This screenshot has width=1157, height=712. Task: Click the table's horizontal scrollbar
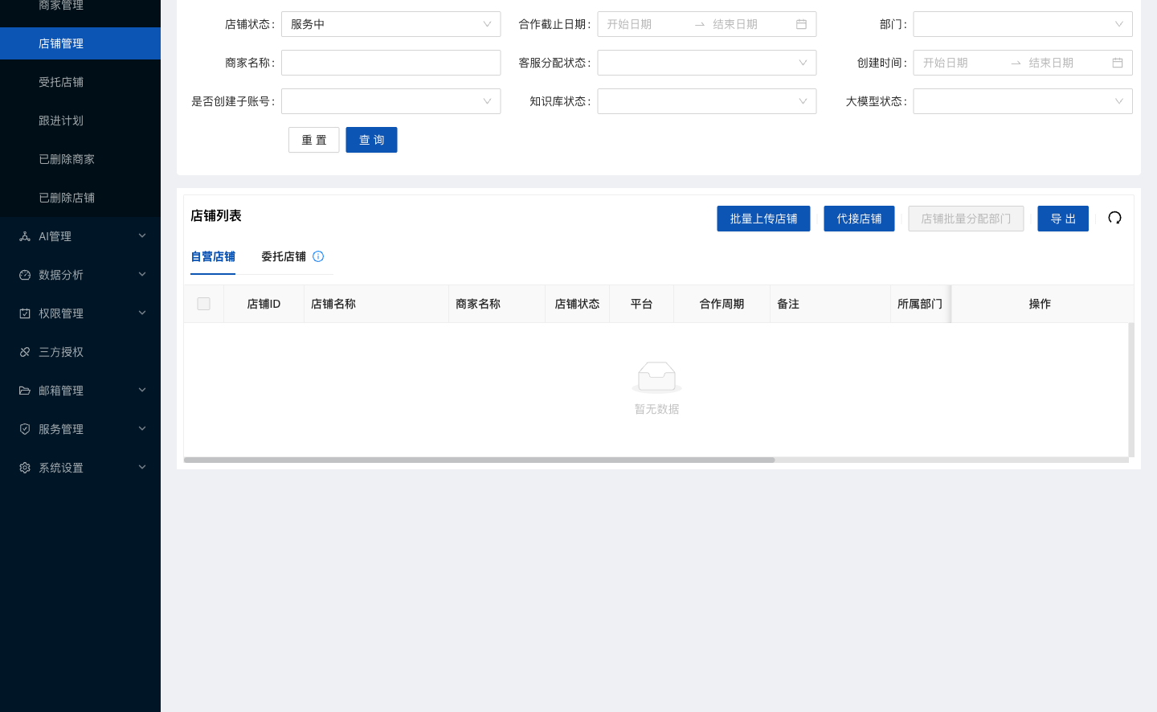(x=479, y=460)
